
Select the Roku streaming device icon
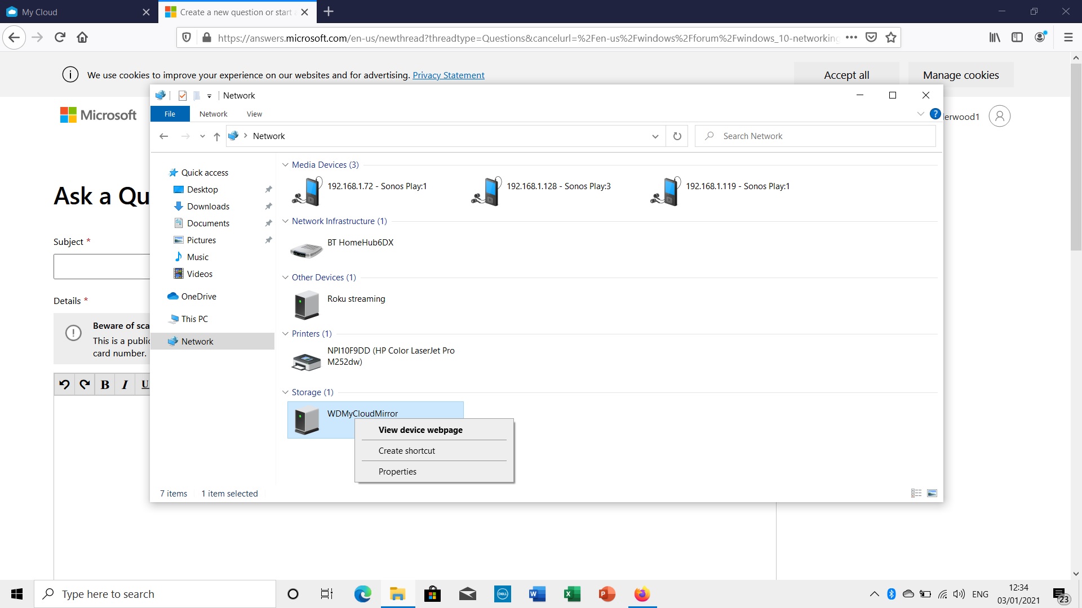(x=307, y=305)
